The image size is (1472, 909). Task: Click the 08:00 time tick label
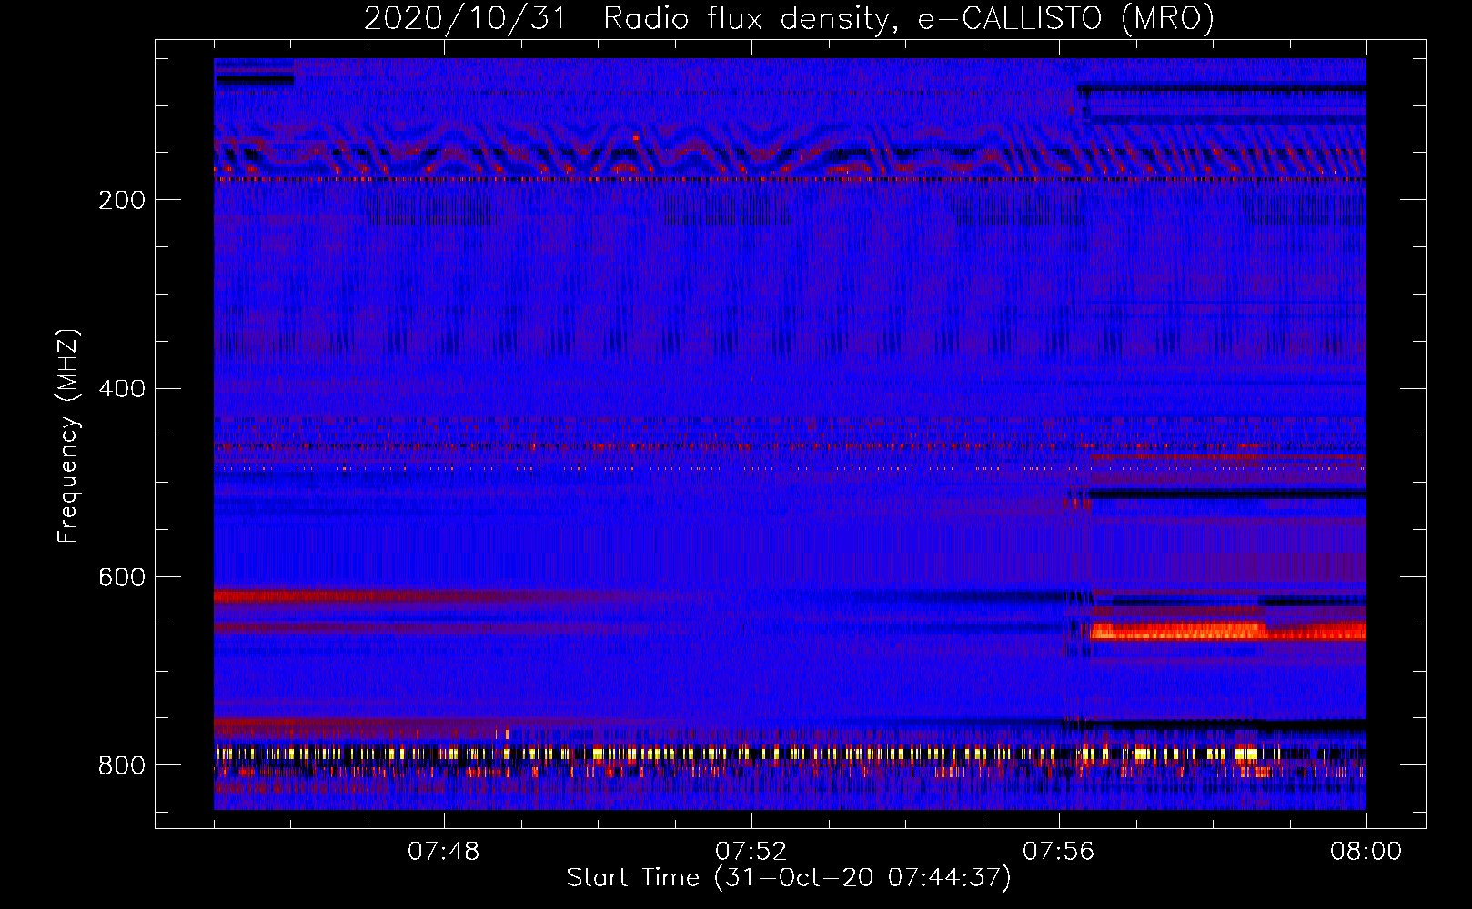point(1366,852)
